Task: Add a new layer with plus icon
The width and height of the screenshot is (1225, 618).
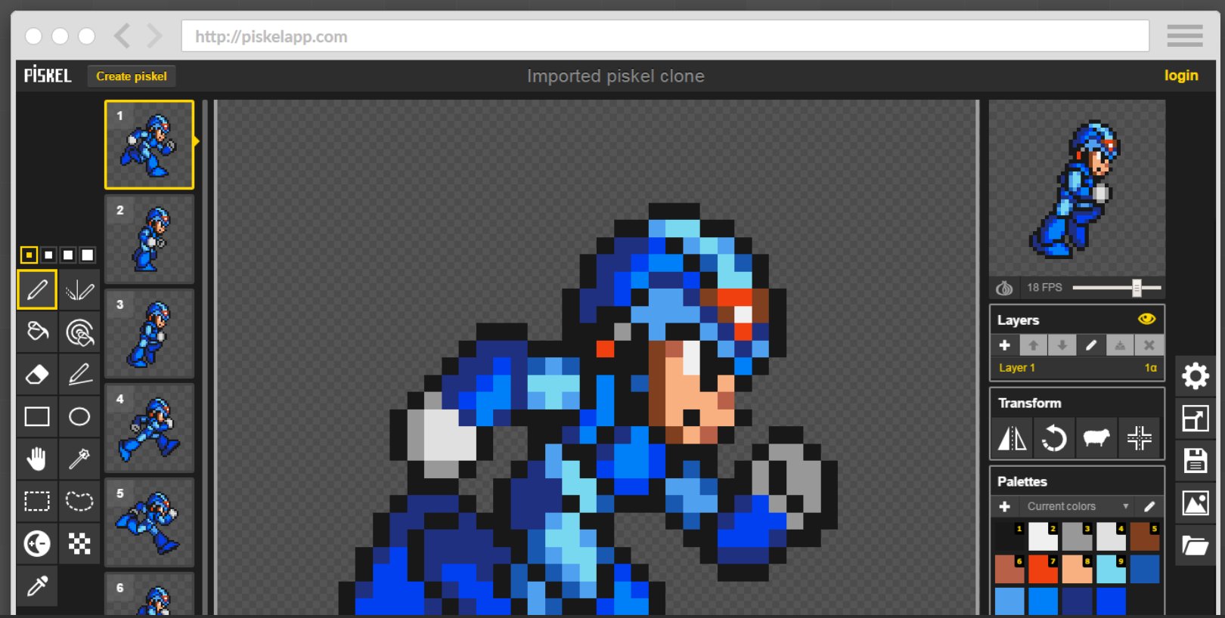Action: tap(1004, 345)
